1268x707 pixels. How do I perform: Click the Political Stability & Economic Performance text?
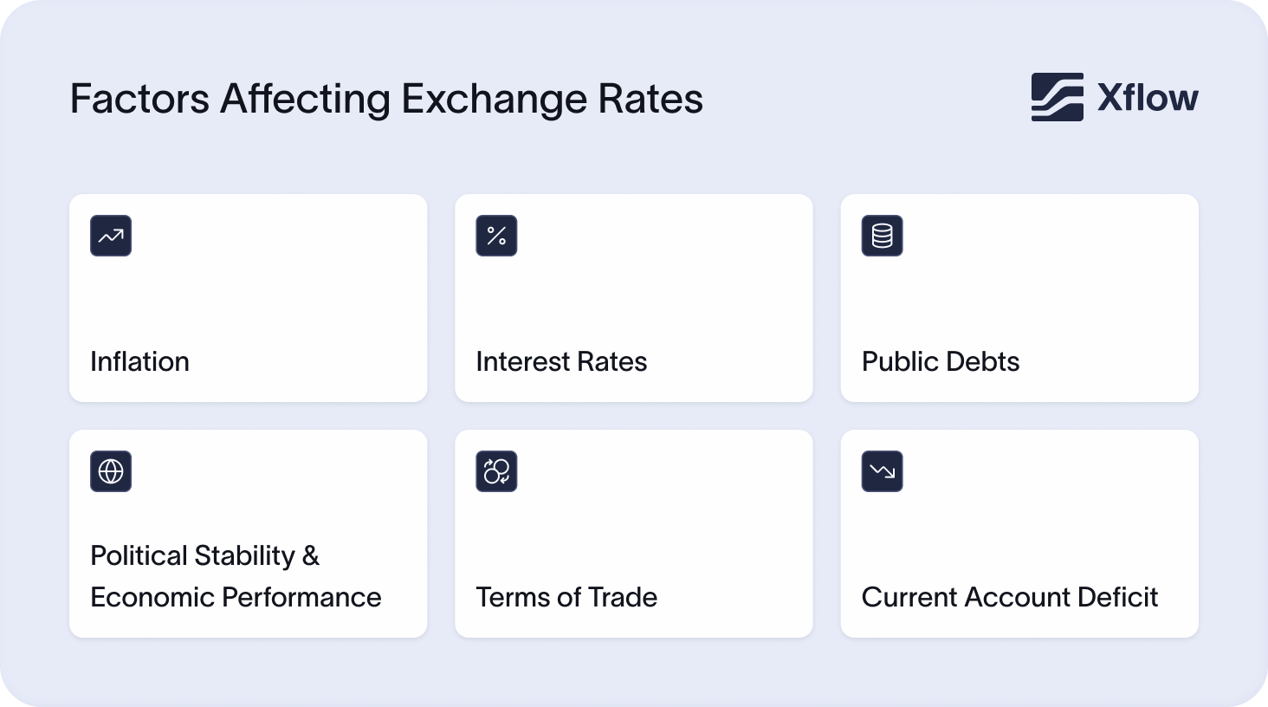click(235, 576)
